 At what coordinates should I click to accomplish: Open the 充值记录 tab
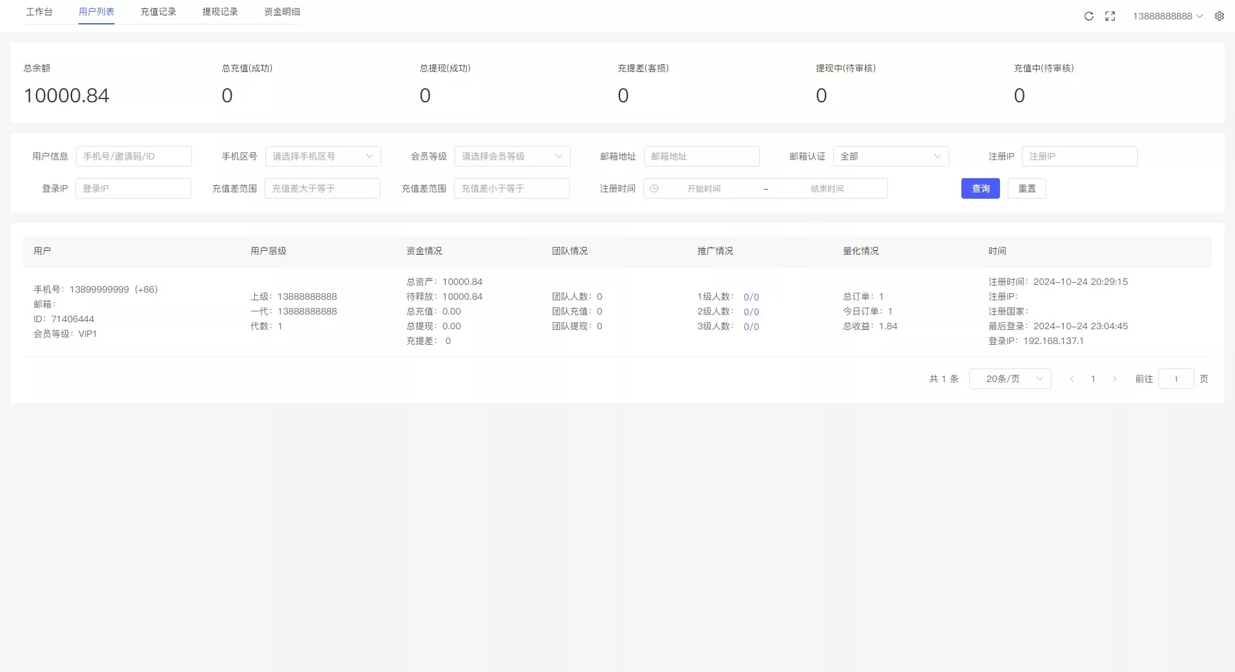158,12
